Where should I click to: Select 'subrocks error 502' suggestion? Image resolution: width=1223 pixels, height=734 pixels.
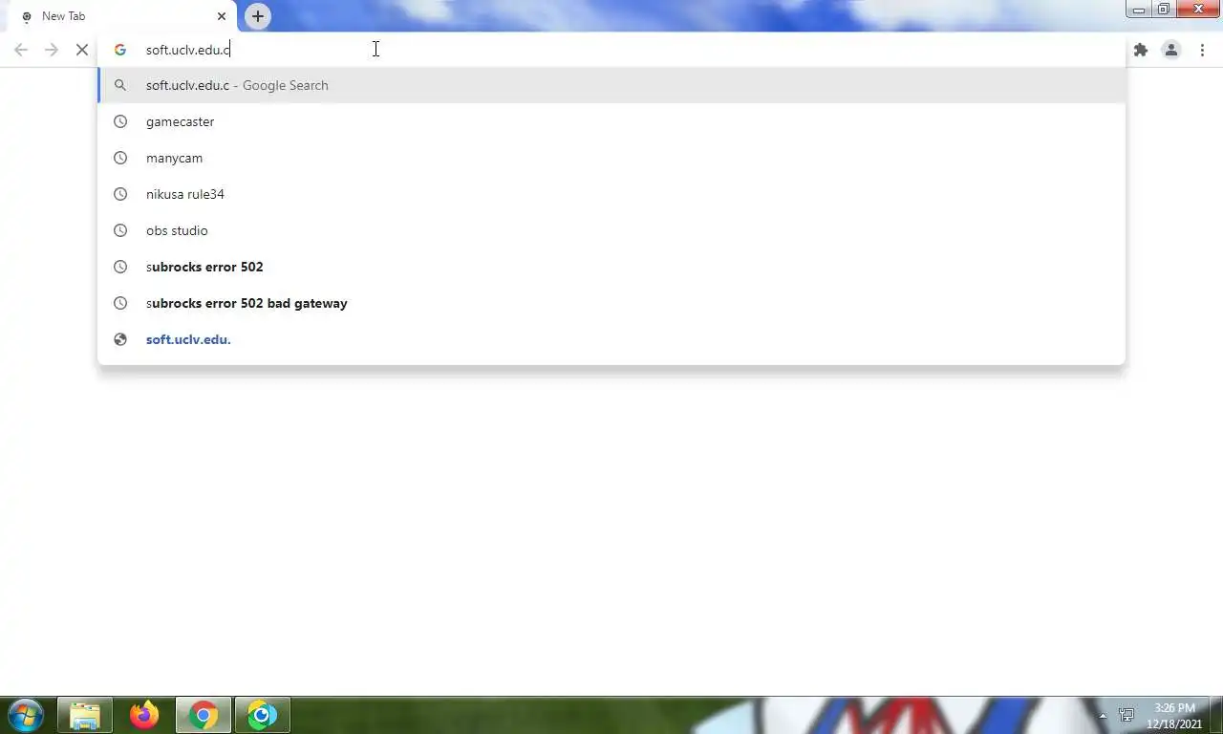(611, 267)
